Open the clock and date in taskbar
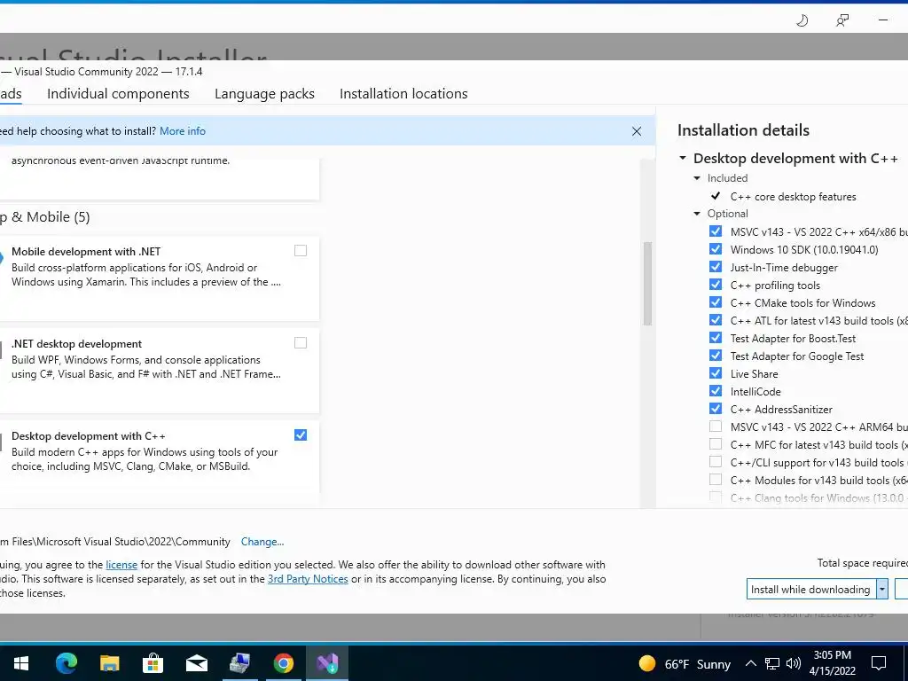Screen dimensions: 908x681 [832, 663]
